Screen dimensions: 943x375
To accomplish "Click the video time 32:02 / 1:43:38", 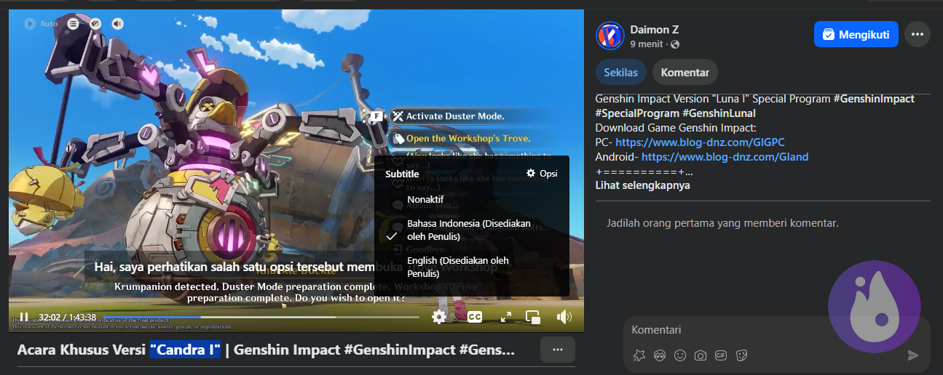I will [67, 318].
